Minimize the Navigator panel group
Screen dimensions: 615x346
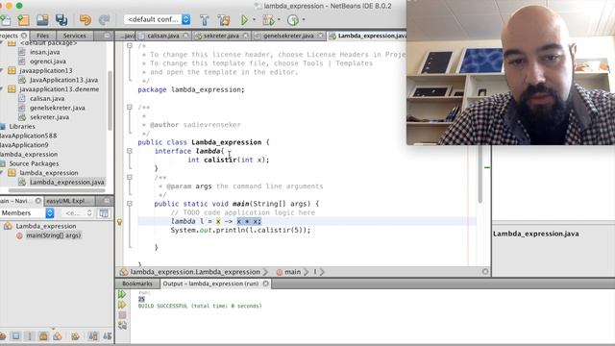(107, 201)
